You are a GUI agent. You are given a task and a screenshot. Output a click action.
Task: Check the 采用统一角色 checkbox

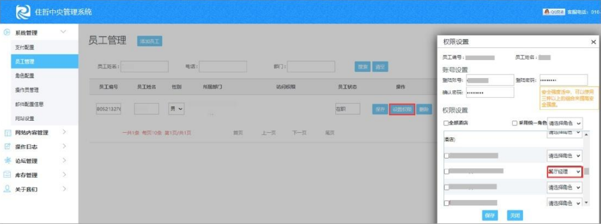click(515, 123)
